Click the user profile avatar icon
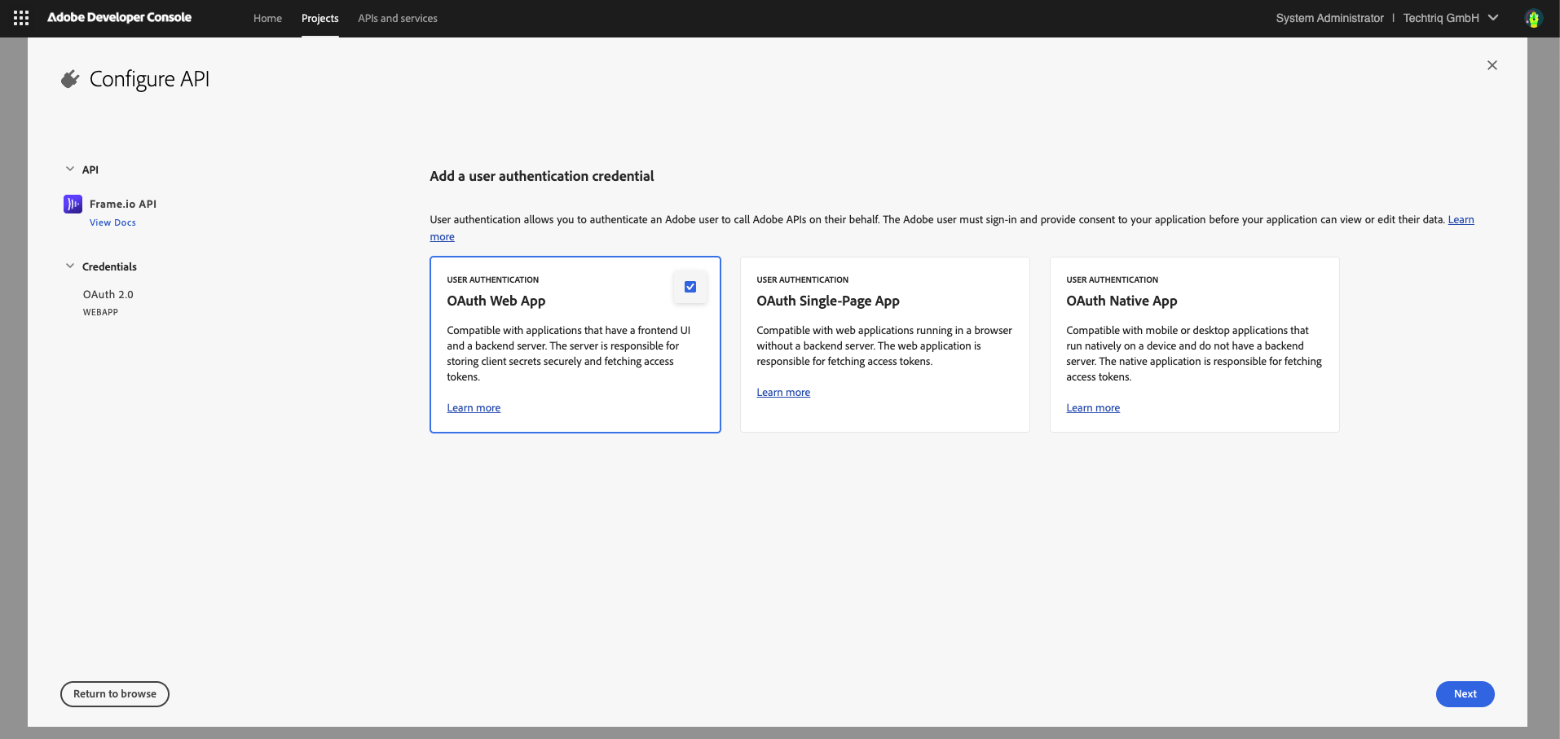 click(1533, 18)
